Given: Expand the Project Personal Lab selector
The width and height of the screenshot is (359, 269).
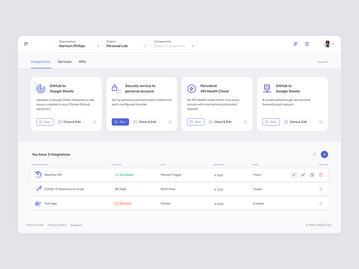Looking at the screenshot, I should [126, 44].
